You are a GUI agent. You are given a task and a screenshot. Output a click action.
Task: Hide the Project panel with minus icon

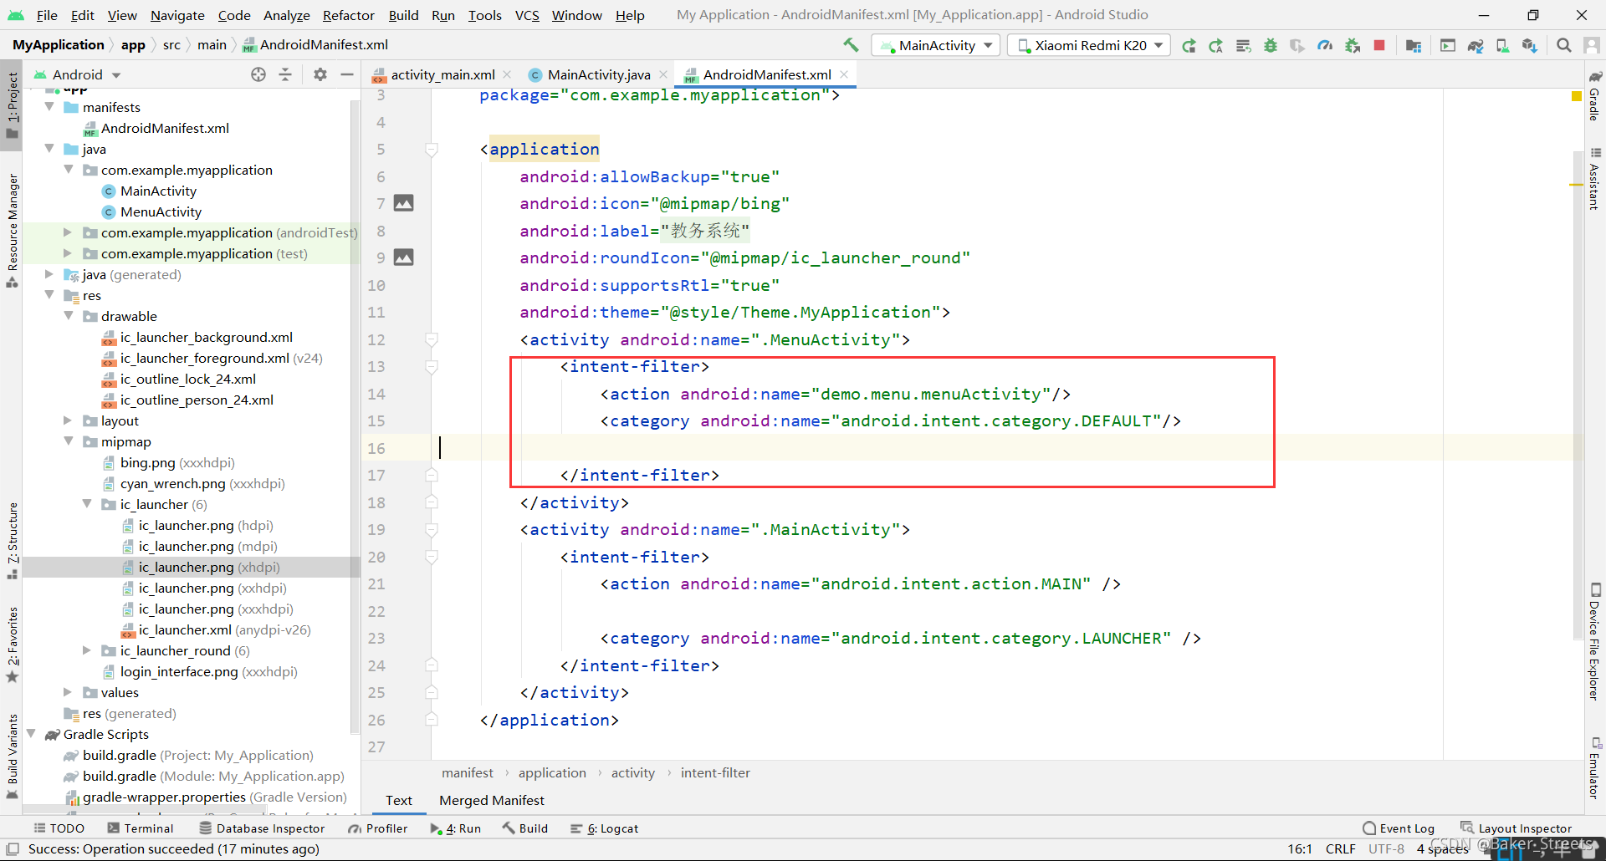(x=347, y=74)
